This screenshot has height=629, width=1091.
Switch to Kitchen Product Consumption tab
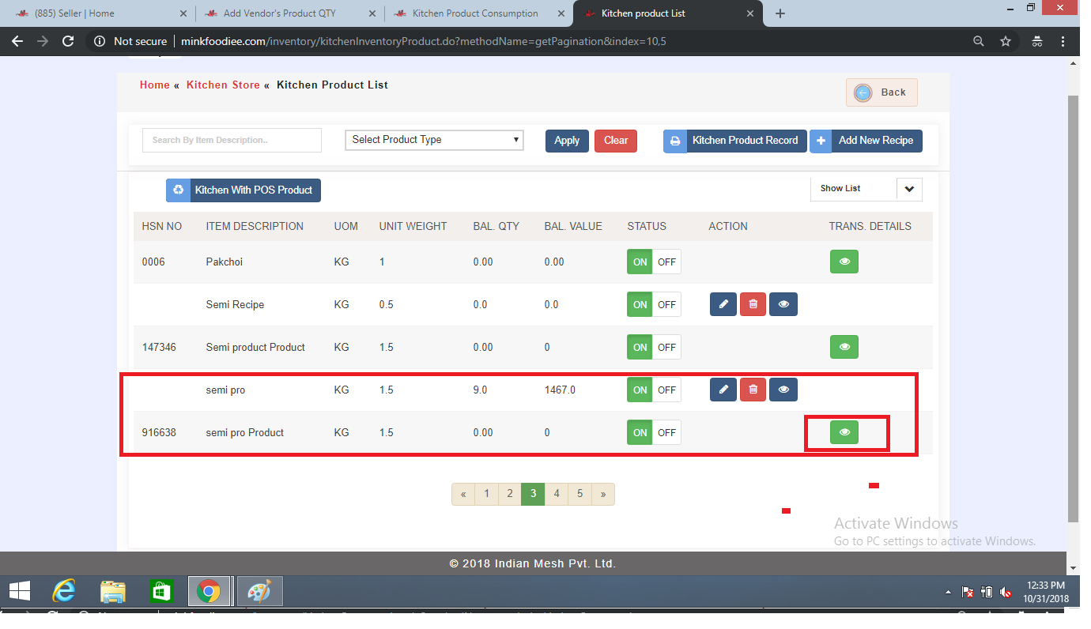click(479, 13)
